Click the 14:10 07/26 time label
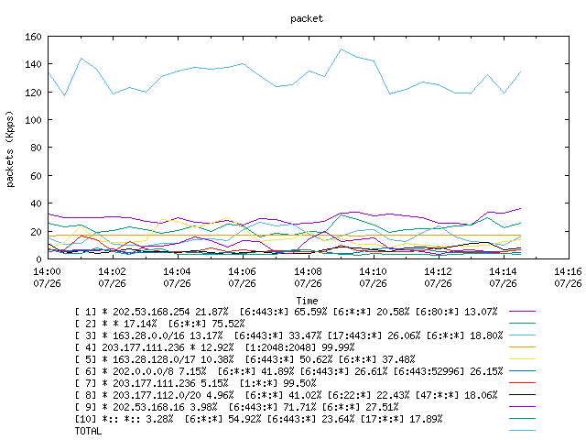The height and width of the screenshot is (440, 586). coord(373,277)
